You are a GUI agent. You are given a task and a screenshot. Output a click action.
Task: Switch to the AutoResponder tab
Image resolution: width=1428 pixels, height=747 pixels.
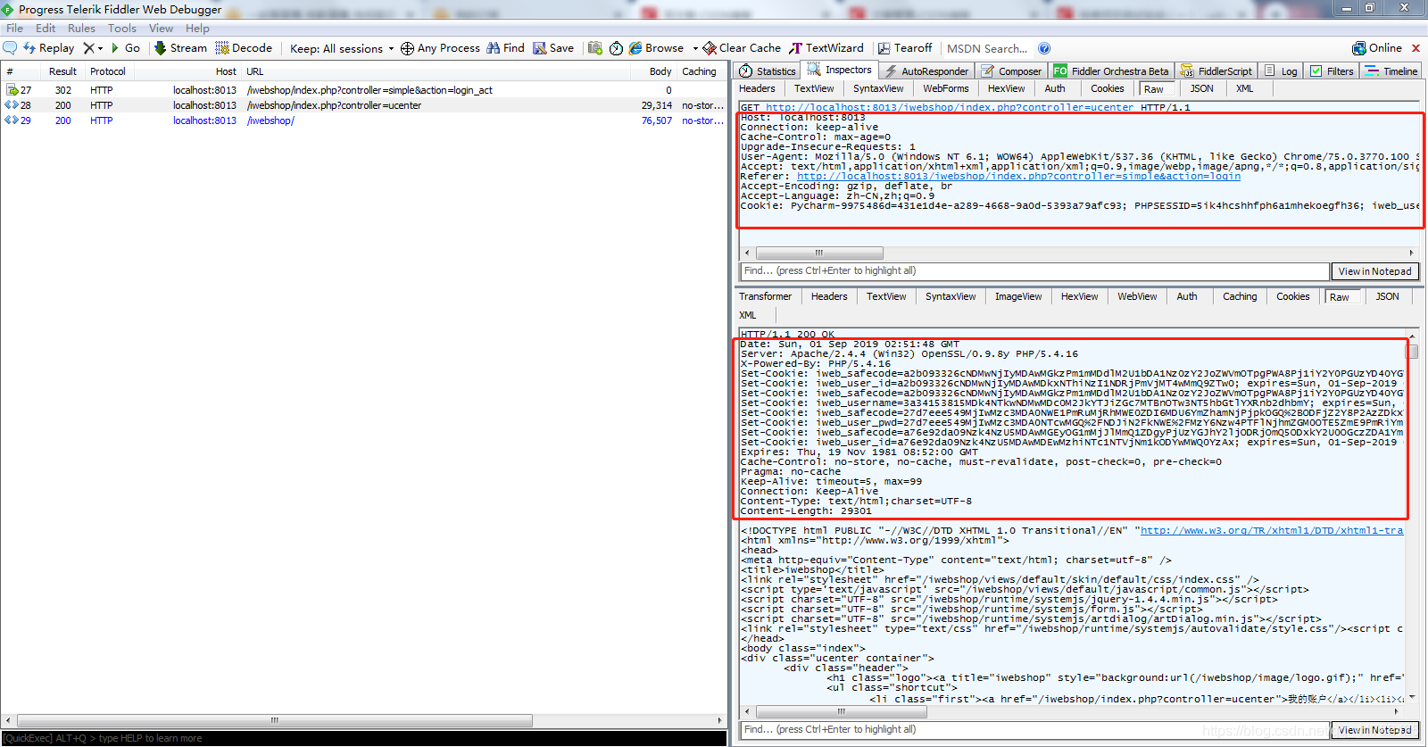click(926, 71)
